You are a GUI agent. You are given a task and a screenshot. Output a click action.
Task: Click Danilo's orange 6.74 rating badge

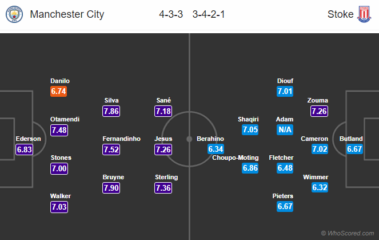click(59, 91)
